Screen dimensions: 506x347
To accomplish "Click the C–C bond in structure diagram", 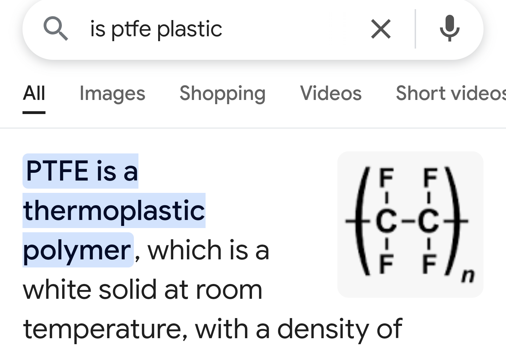I will (x=408, y=221).
